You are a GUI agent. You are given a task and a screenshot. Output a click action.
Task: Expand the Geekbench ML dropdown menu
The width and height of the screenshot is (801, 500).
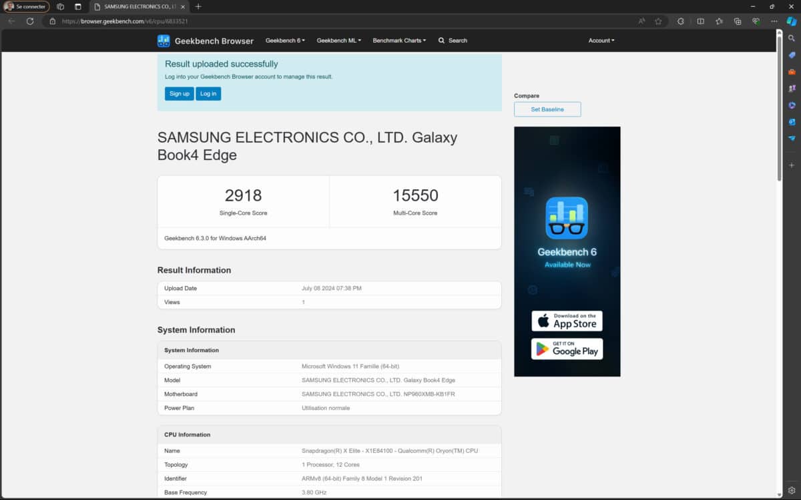click(338, 41)
